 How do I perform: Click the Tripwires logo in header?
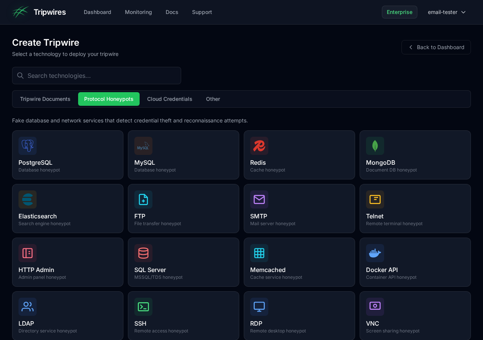[x=20, y=12]
